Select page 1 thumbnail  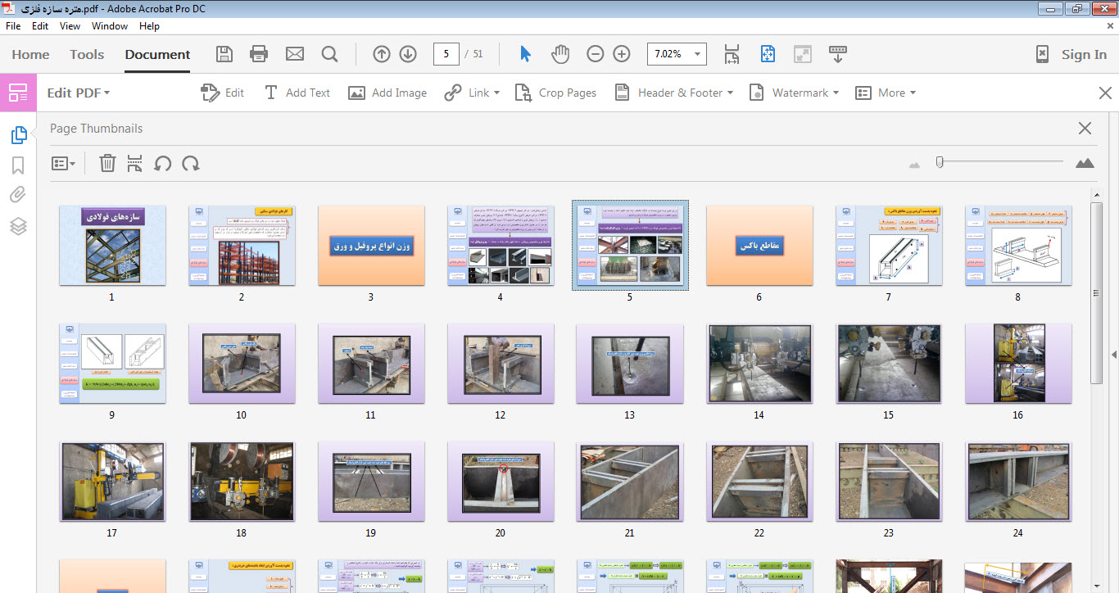pyautogui.click(x=112, y=245)
